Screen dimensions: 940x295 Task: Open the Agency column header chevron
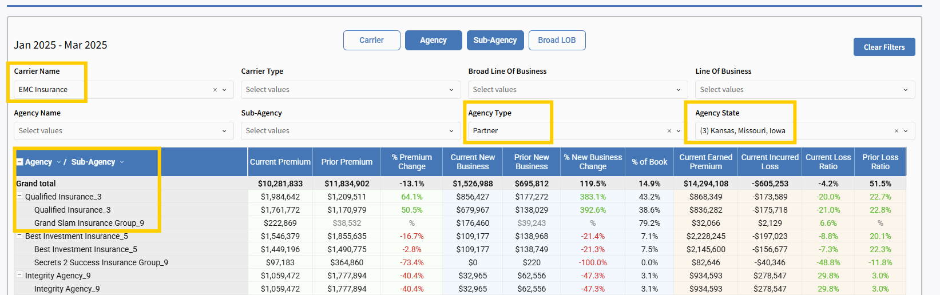[x=58, y=162]
